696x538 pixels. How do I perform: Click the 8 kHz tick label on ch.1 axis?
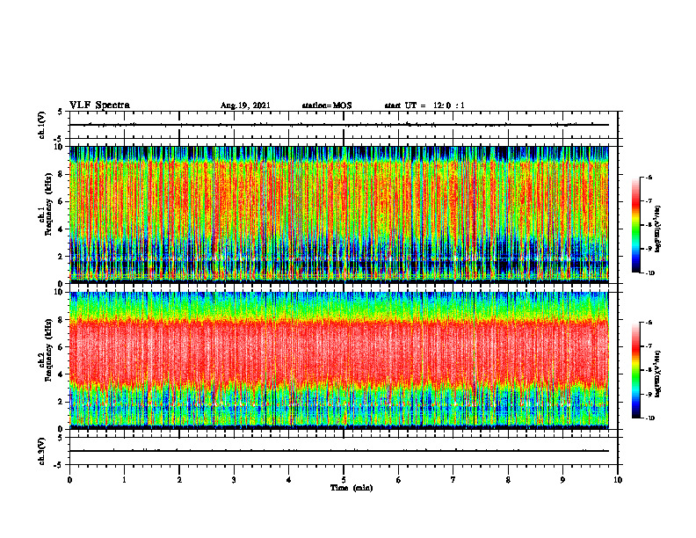click(61, 174)
